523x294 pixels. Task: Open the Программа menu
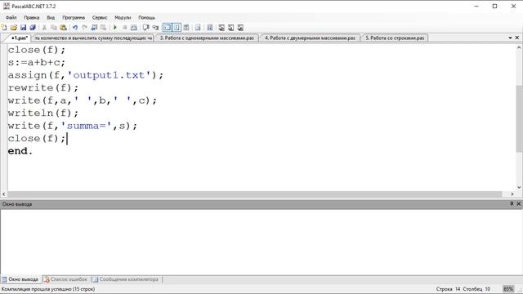click(x=74, y=18)
